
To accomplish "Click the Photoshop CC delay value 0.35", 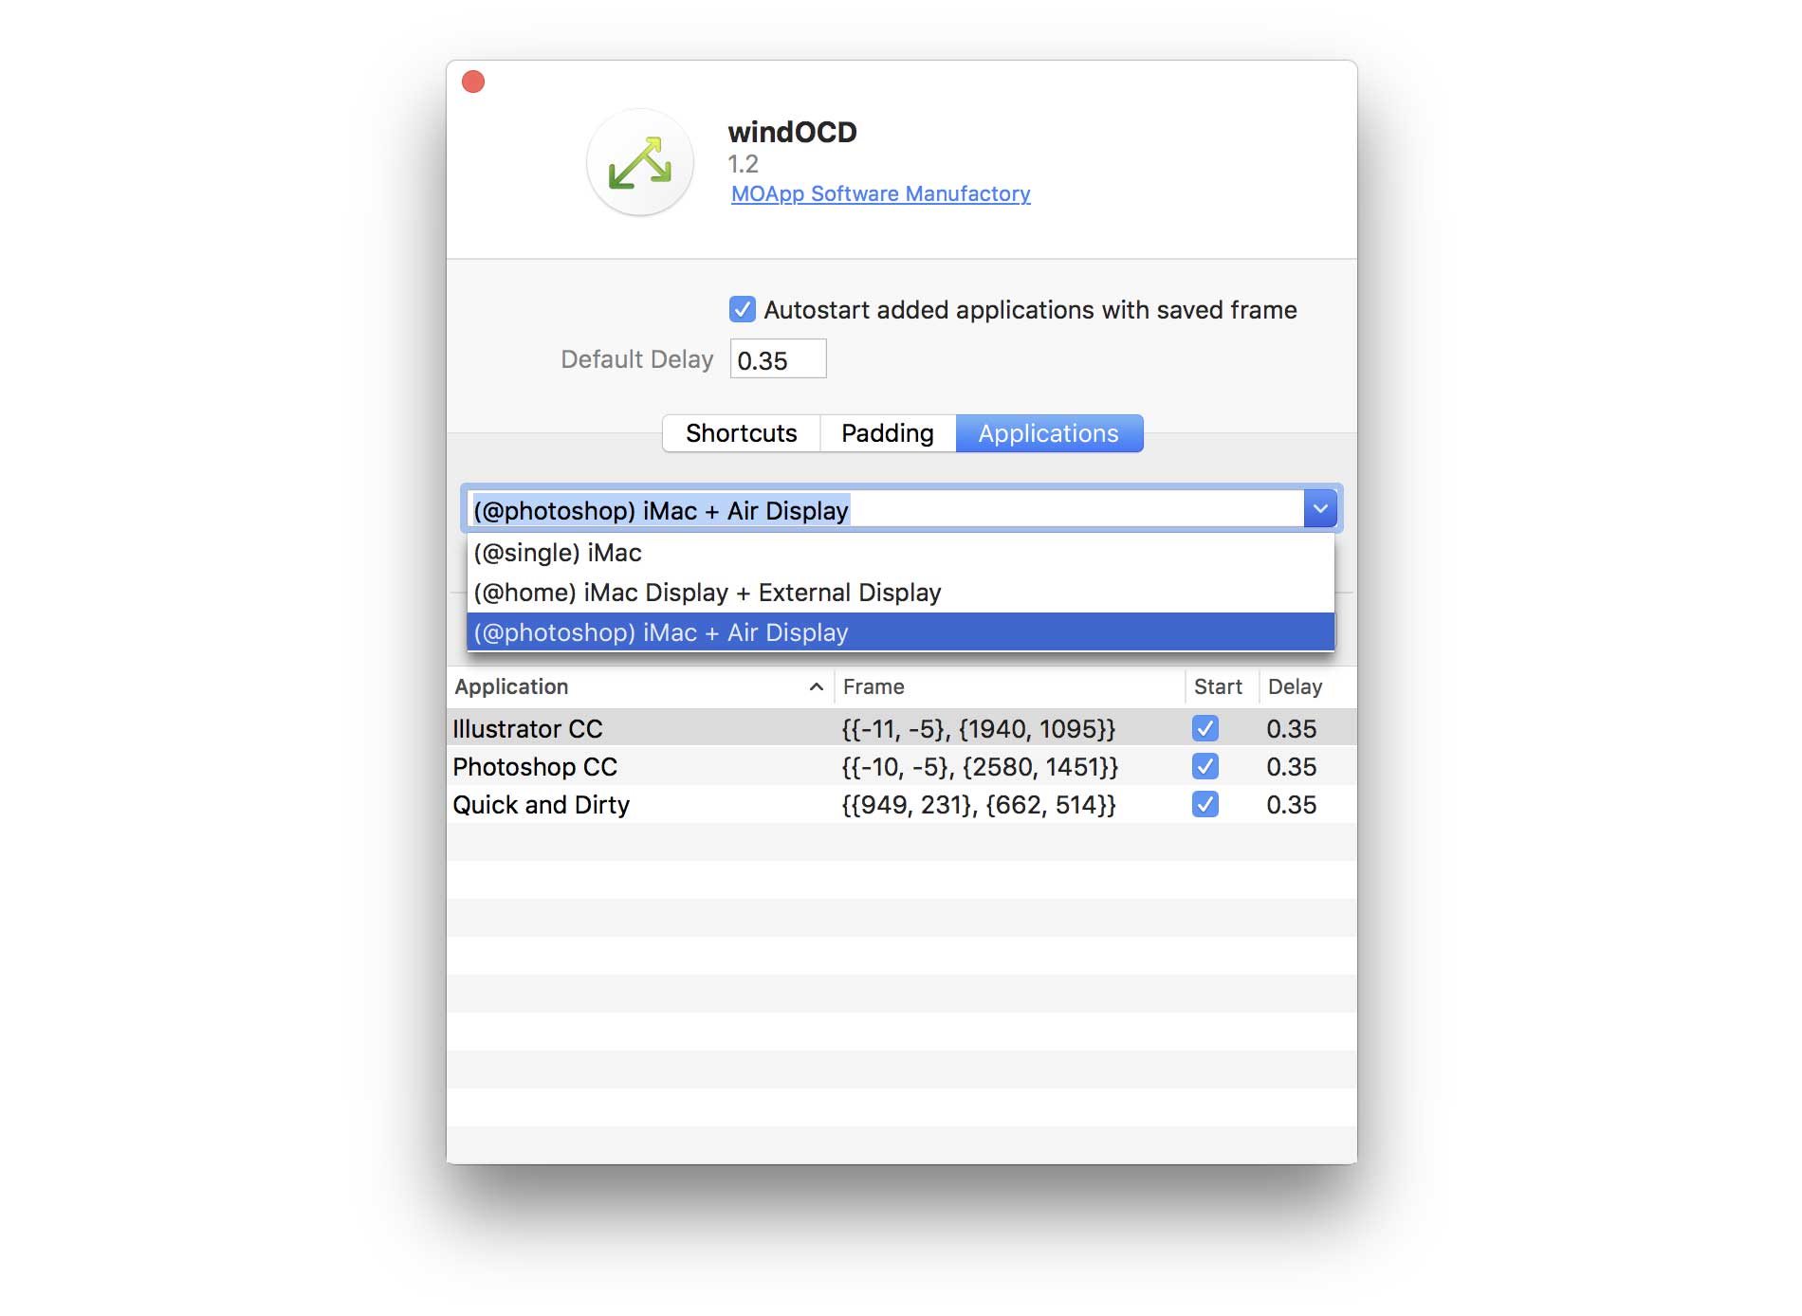I will [1292, 767].
